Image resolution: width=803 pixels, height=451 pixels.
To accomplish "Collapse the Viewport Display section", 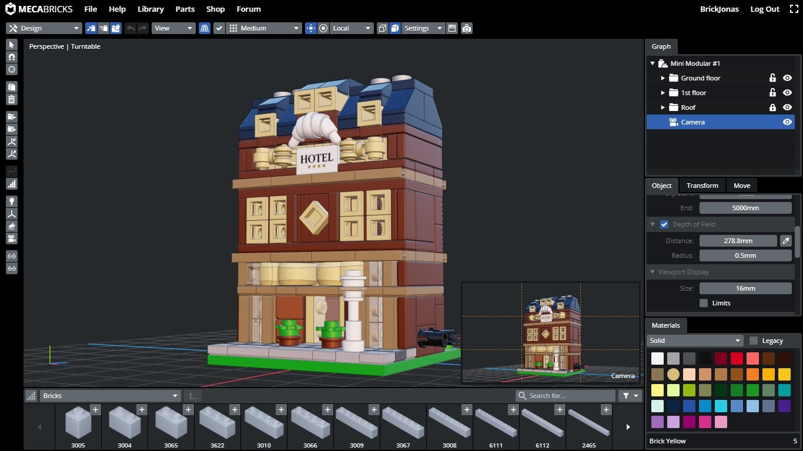I will pos(653,272).
